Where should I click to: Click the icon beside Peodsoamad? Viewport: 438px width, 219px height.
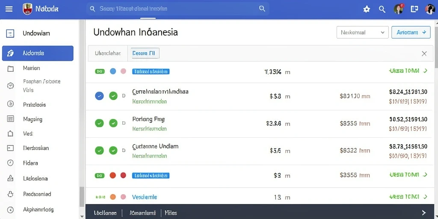10,194
